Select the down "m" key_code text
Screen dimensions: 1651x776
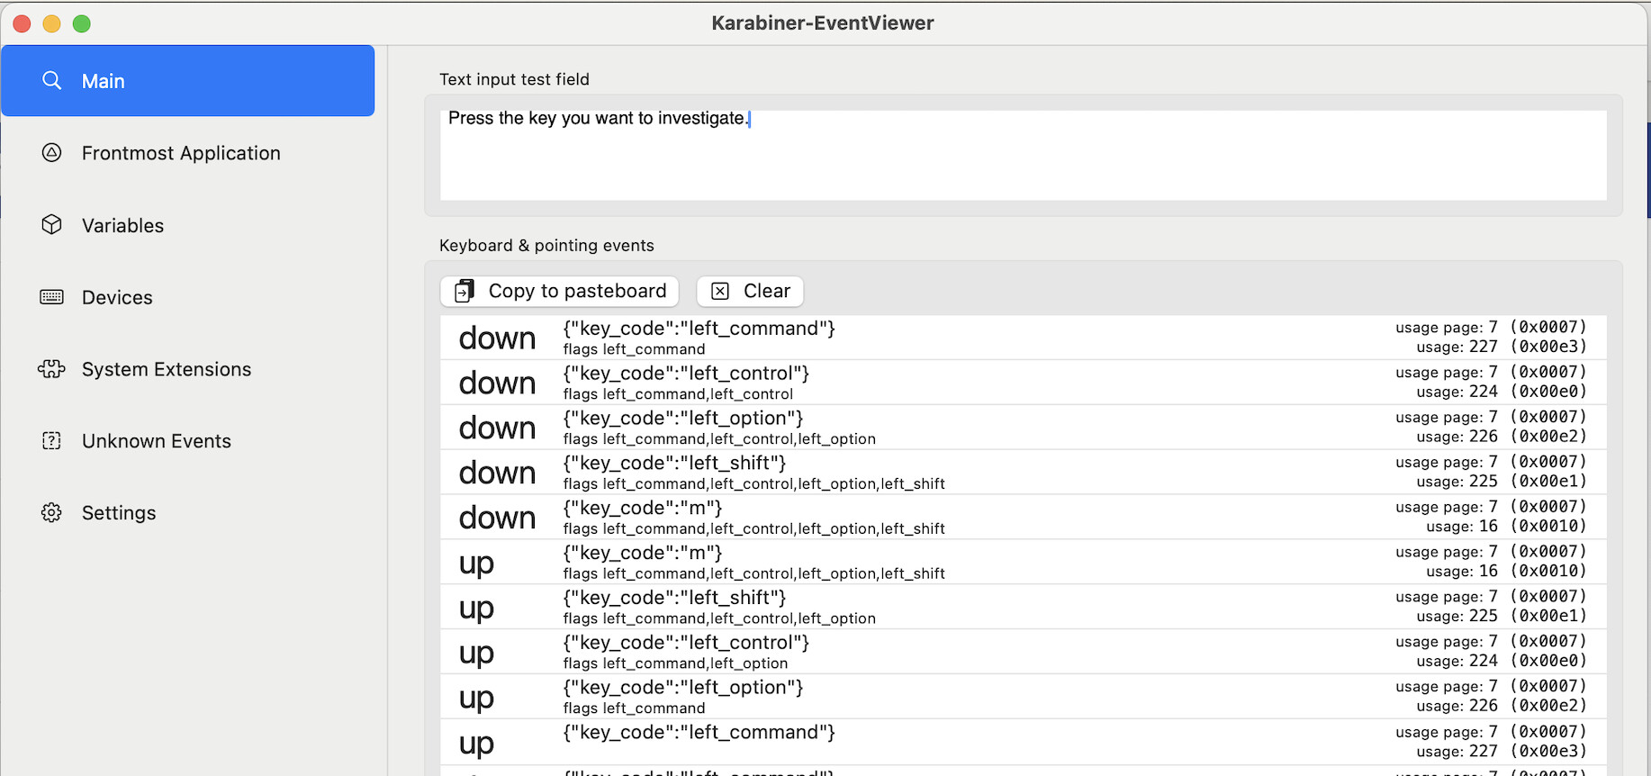click(643, 509)
